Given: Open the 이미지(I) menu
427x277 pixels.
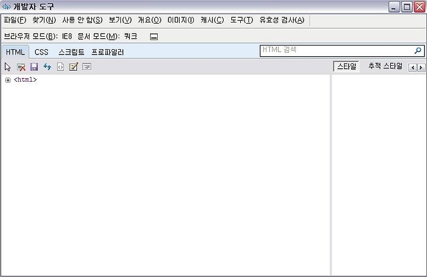Looking at the screenshot, I should 181,20.
